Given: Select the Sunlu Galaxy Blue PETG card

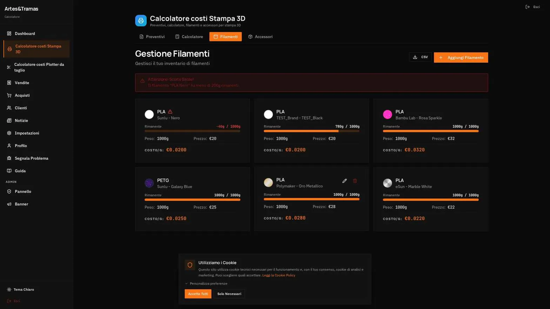Looking at the screenshot, I should tap(192, 199).
